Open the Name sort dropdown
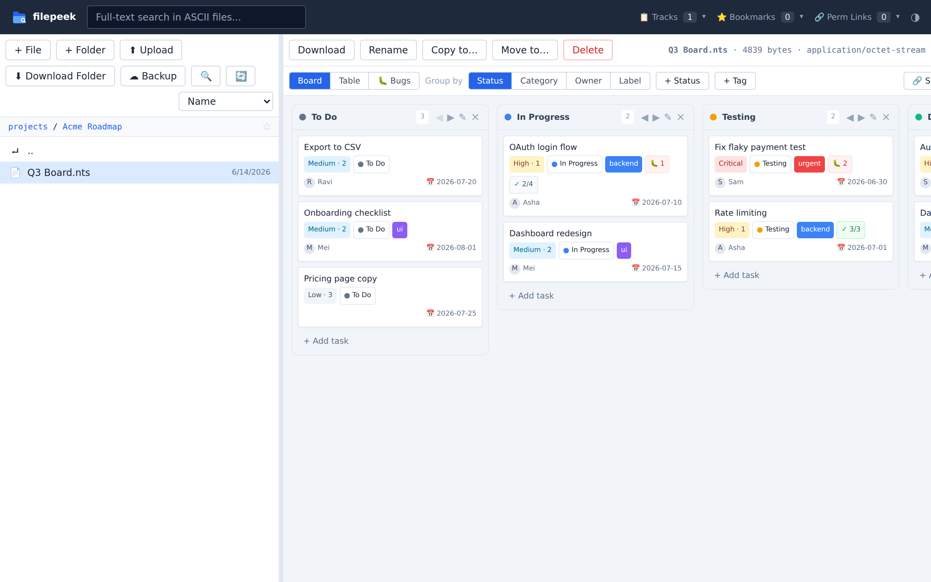Viewport: 931px width, 582px height. [x=226, y=102]
